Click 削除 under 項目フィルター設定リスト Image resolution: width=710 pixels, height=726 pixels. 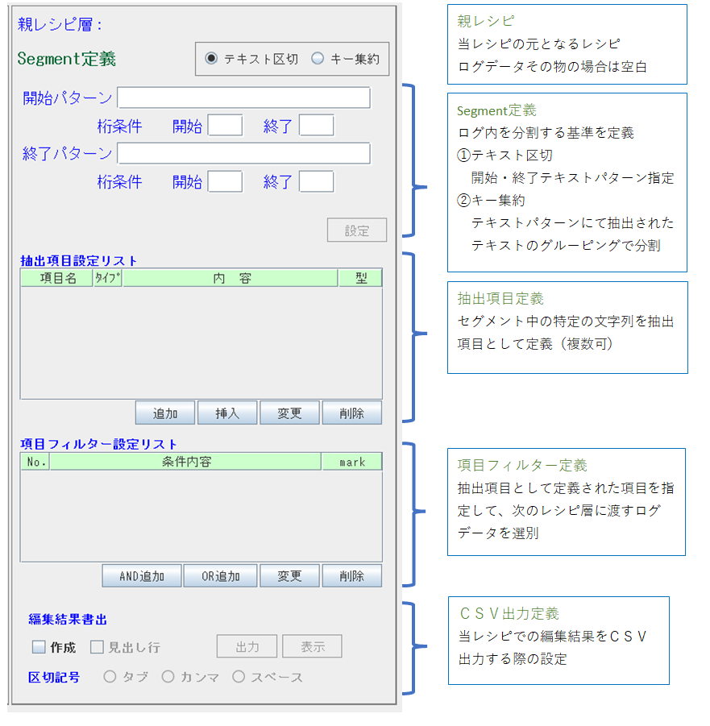pos(352,576)
